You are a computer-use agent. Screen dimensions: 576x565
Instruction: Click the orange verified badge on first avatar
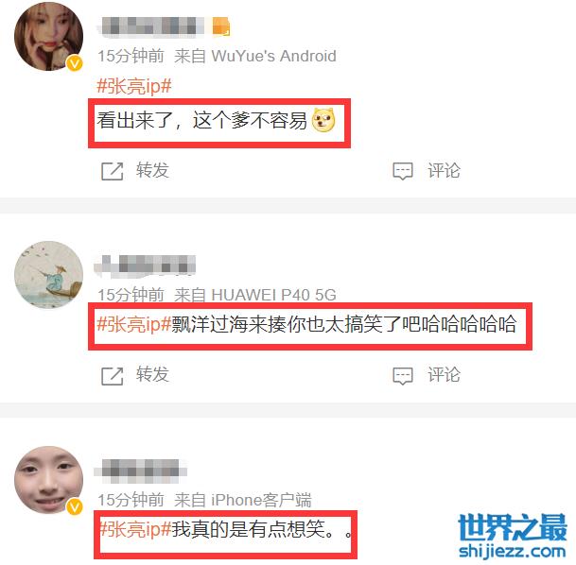[75, 64]
